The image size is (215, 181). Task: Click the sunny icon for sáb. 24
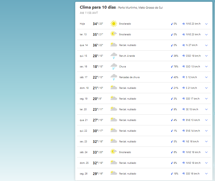[114, 152]
